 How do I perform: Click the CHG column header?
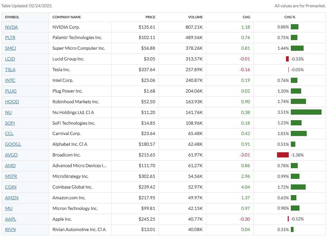pyautogui.click(x=247, y=17)
